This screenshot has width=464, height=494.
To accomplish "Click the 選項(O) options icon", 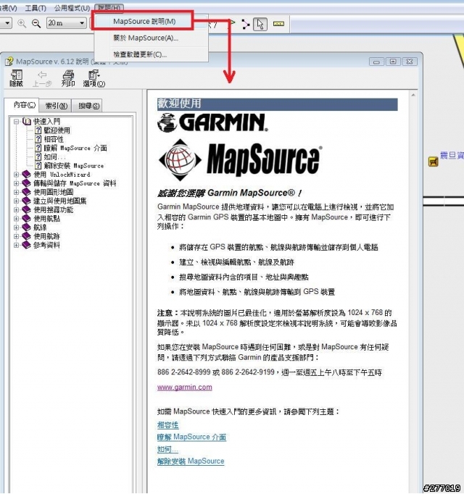I will point(94,78).
